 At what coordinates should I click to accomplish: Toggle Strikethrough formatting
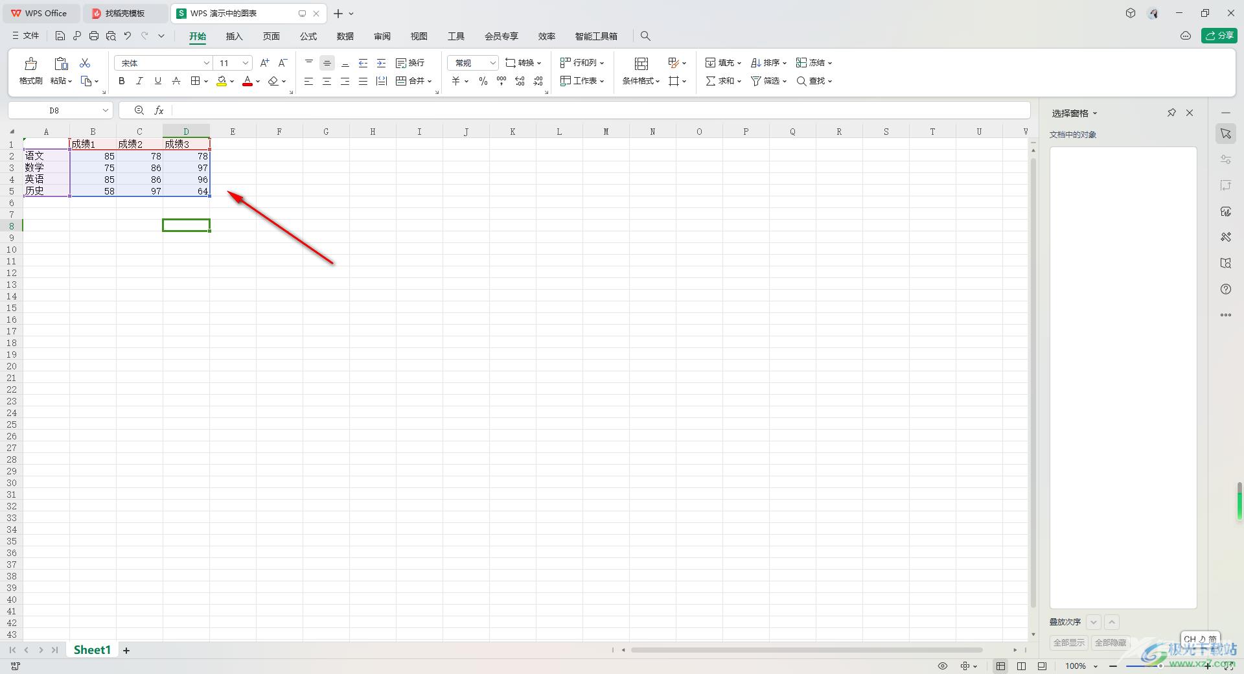click(x=176, y=81)
